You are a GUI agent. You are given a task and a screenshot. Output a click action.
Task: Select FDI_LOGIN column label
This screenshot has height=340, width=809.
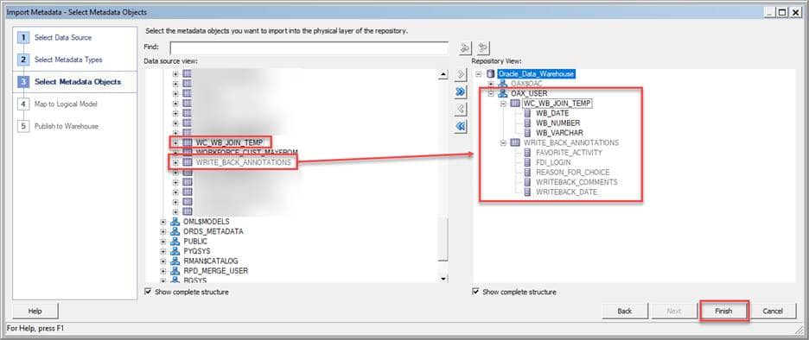(x=553, y=162)
